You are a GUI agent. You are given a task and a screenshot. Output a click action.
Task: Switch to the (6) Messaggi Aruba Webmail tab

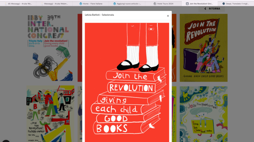point(18,4)
